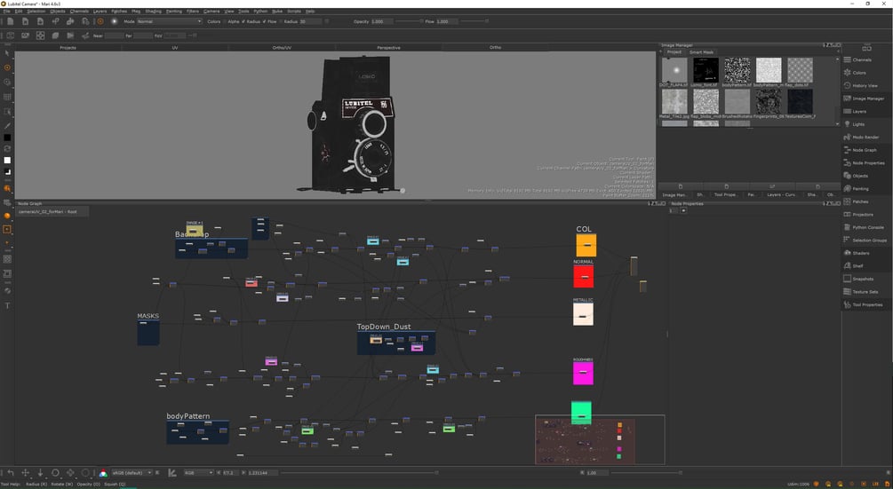This screenshot has width=893, height=489.
Task: Click the brush tip preview icon
Action: (114, 21)
